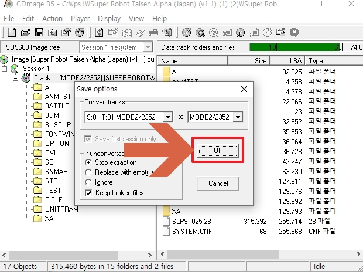Viewport: 363px width, 272px height.
Task: Open the Edit menu
Action: point(28,19)
